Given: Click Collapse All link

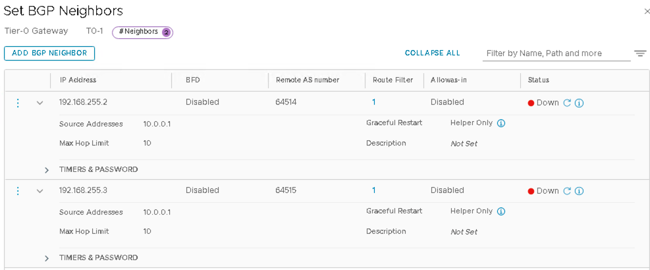Looking at the screenshot, I should [x=433, y=53].
